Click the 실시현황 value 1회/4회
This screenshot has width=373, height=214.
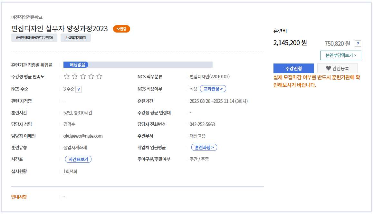point(70,171)
